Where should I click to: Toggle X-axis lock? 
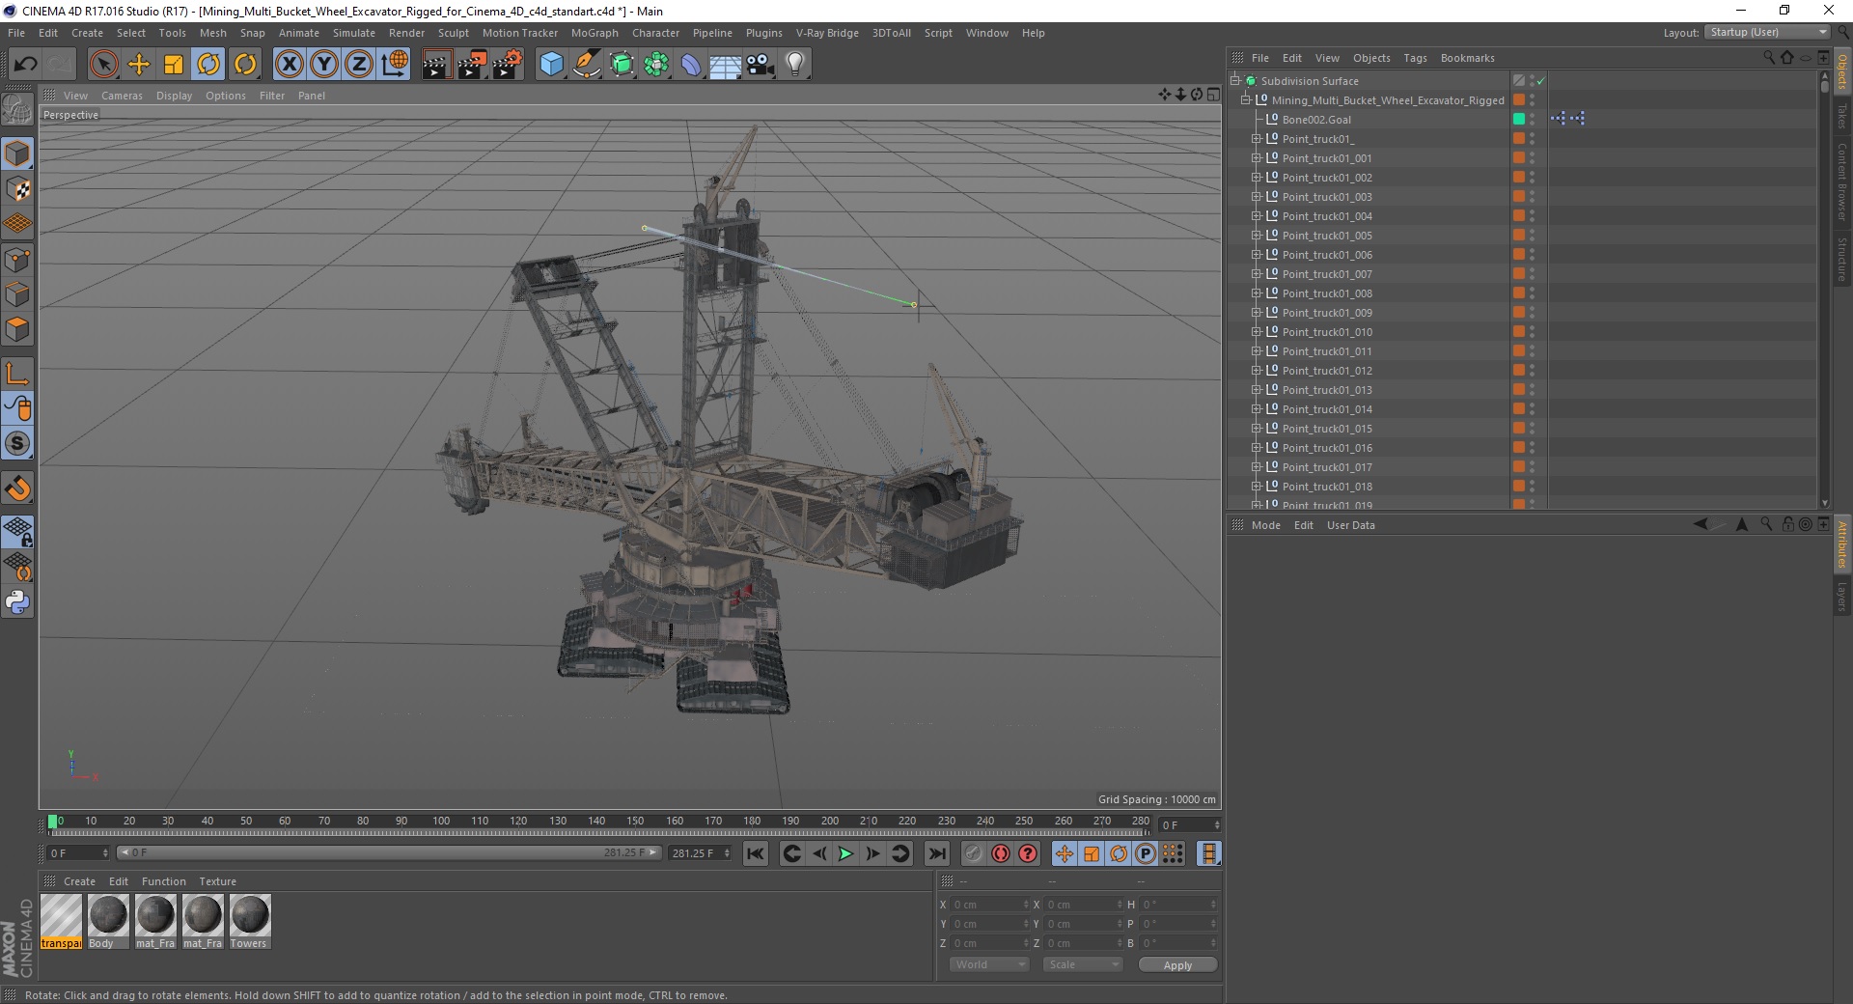(289, 65)
